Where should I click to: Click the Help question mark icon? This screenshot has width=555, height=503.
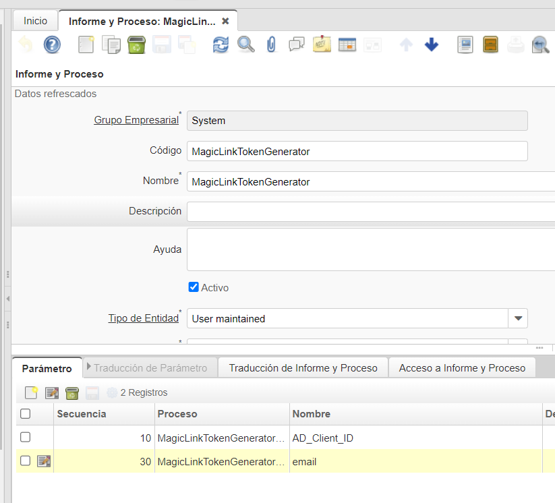point(52,45)
